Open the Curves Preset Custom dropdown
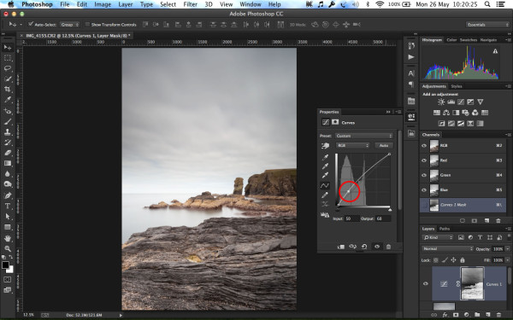Viewport: 513px width, 320px height. (x=364, y=136)
